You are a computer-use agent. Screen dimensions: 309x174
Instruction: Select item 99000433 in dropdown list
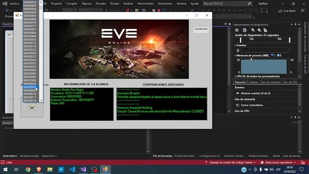pyautogui.click(x=29, y=2)
